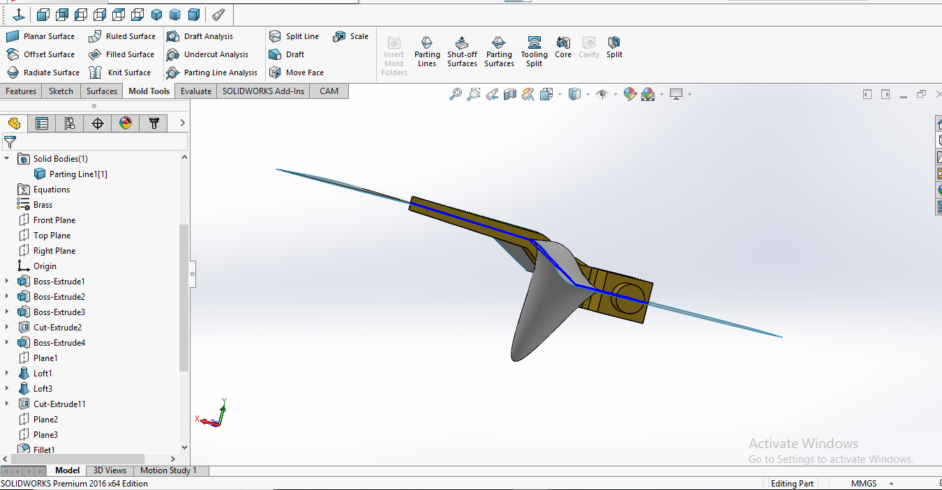942x490 pixels.
Task: Open the Edit Appearance icon
Action: coord(630,94)
